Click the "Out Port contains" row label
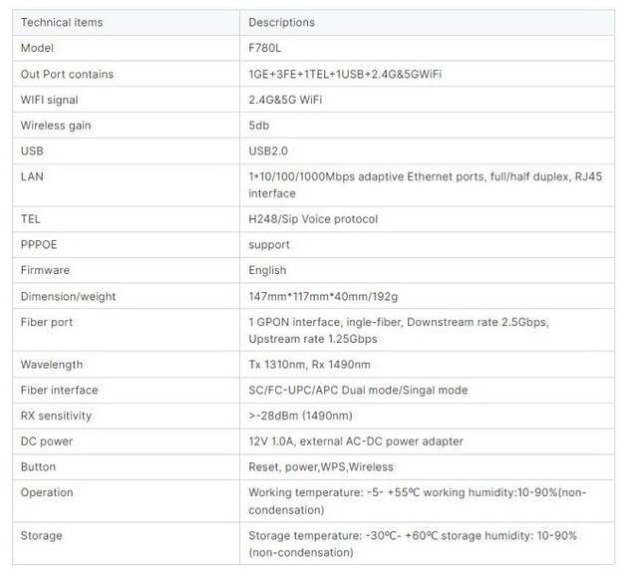638x581 pixels. [67, 74]
